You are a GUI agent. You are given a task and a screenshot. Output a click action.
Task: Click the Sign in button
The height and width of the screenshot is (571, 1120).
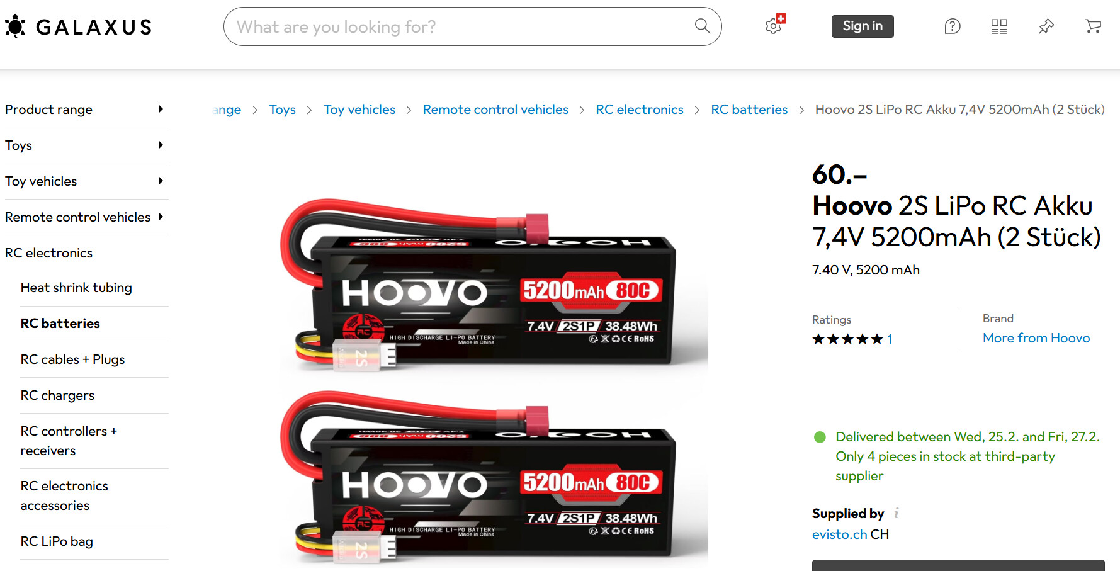click(x=863, y=26)
